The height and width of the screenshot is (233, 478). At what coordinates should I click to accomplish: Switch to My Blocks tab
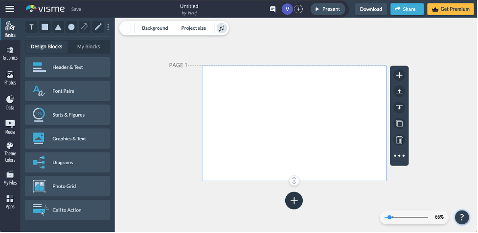[x=89, y=46]
